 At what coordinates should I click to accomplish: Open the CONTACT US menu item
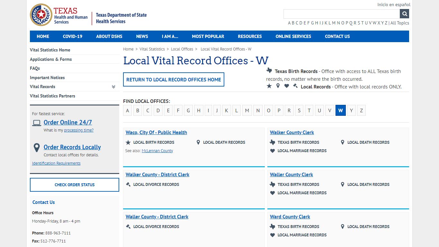(337, 36)
